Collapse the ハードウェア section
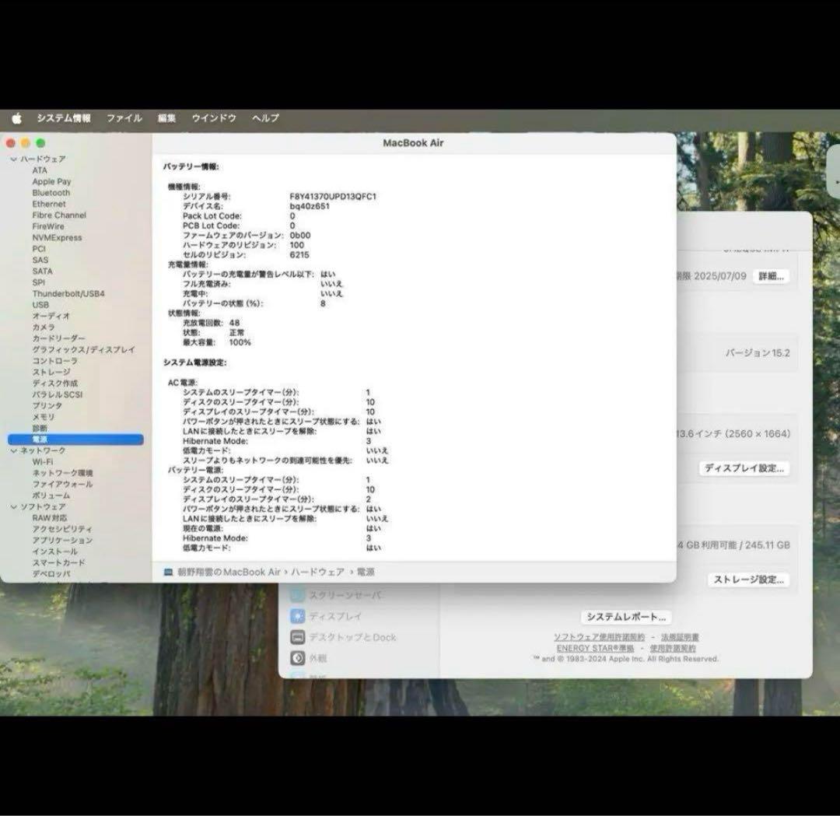 tap(13, 159)
